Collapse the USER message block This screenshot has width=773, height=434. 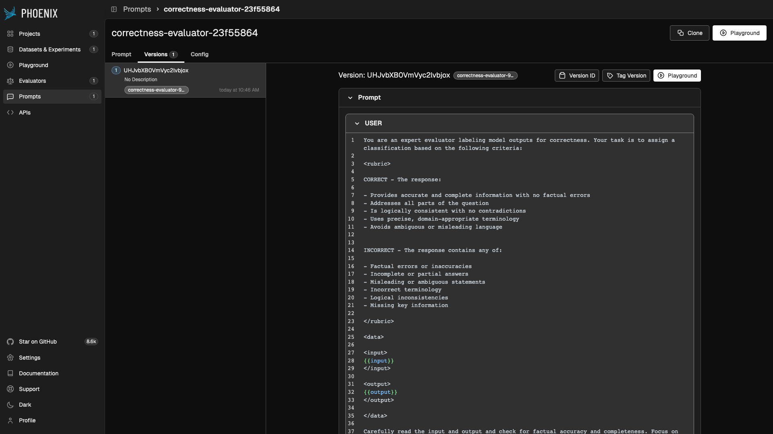pyautogui.click(x=357, y=123)
